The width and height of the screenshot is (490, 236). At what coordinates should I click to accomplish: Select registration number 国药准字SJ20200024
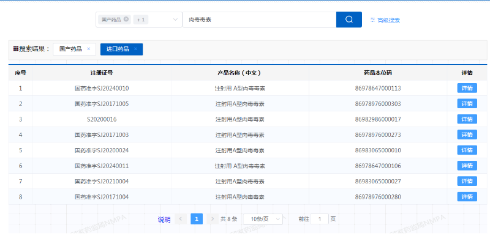click(102, 150)
